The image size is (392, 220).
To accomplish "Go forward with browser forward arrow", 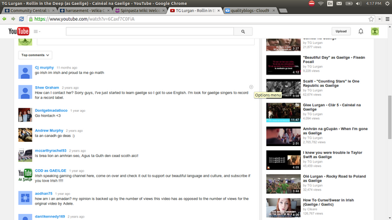I will [x=13, y=19].
